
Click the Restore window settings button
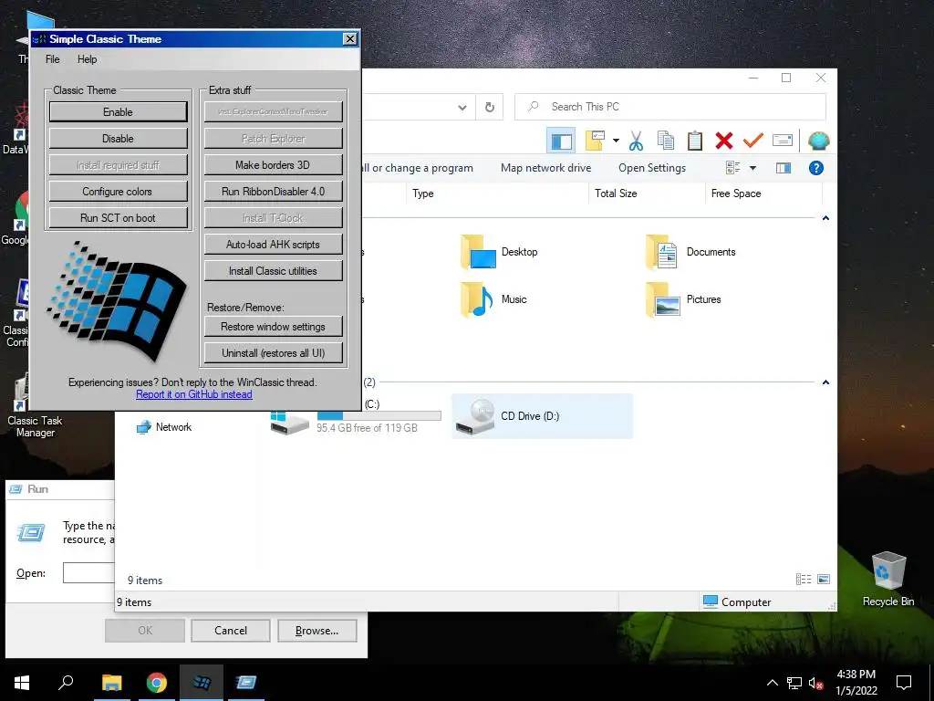point(274,327)
